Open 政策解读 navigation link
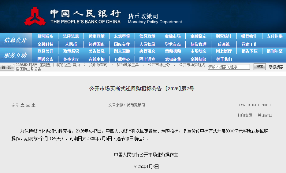 pyautogui.click(x=71, y=51)
